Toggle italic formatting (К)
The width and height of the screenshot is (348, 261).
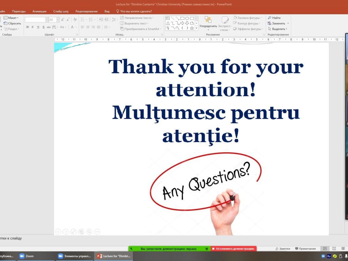33,27
